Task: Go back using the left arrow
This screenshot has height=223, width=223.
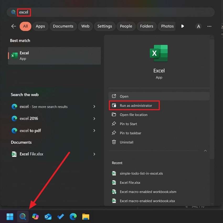Action: tap(14, 26)
